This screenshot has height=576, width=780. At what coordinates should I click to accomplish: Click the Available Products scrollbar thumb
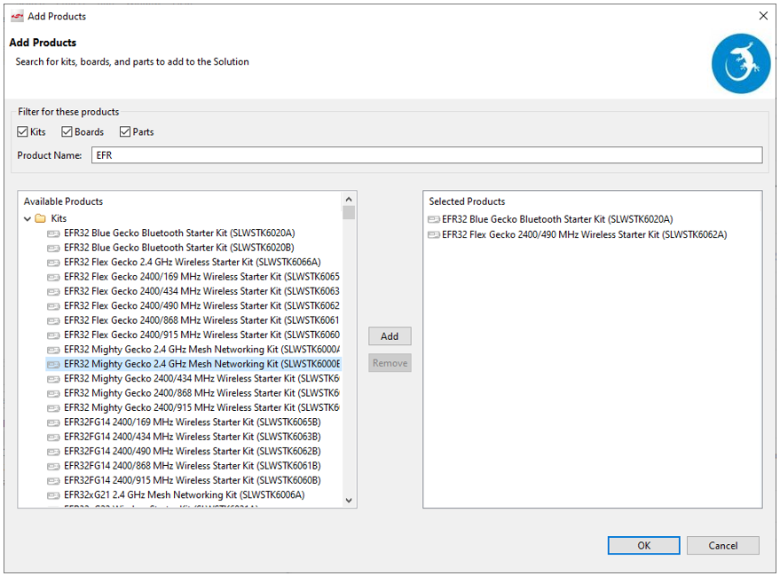349,213
